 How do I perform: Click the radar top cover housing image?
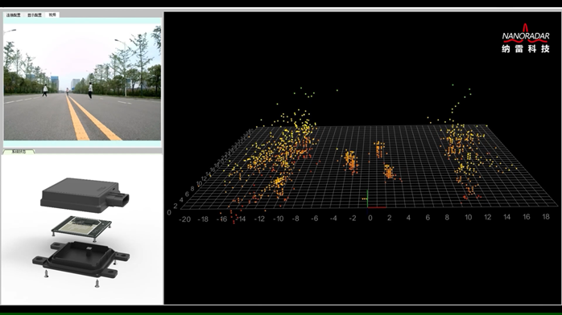pyautogui.click(x=85, y=195)
